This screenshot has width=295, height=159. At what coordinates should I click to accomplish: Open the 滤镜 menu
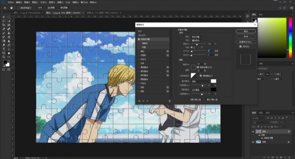pos(60,3)
